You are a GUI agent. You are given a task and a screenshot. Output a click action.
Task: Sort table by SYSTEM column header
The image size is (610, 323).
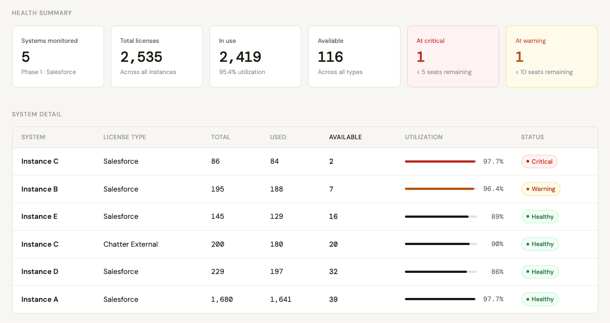(x=33, y=137)
